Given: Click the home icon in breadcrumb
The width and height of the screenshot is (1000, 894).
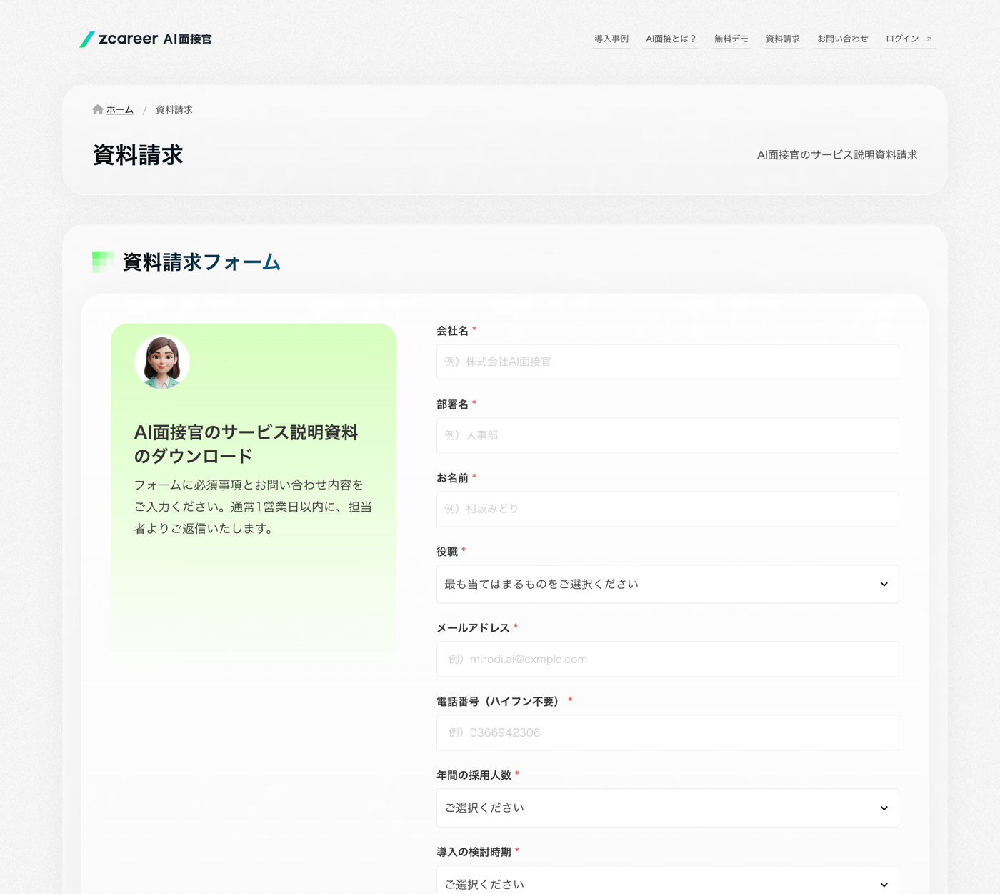Looking at the screenshot, I should [98, 109].
